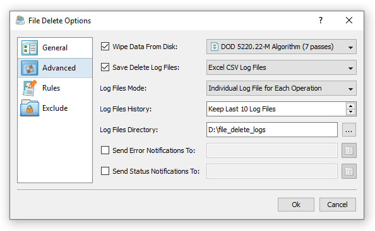Screen dimensions: 375x231
Task: Click the Log Files History label
Action: coord(126,109)
